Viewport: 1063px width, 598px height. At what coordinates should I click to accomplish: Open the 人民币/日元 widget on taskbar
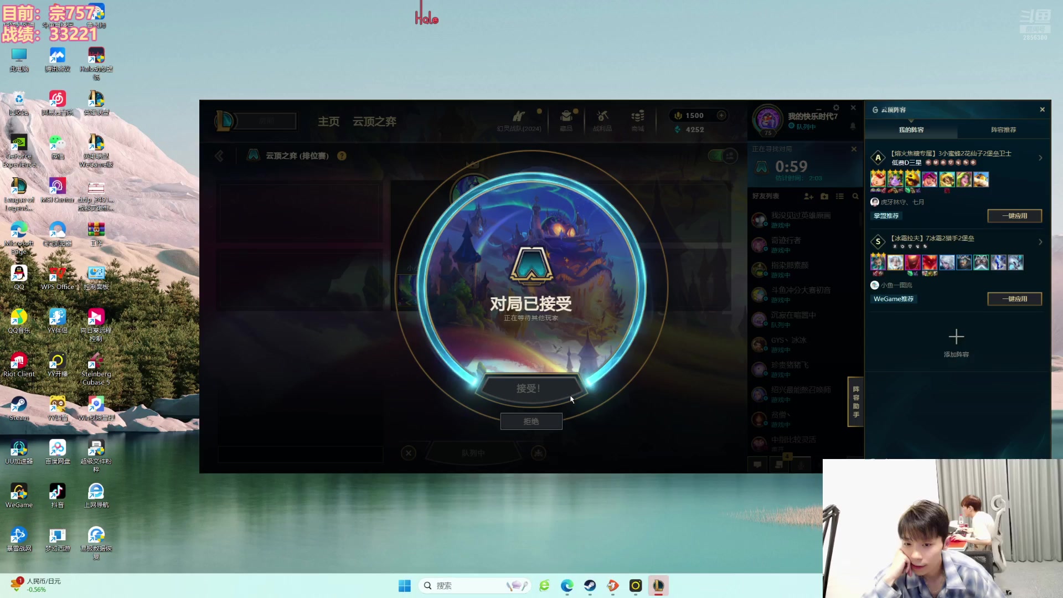coord(36,585)
